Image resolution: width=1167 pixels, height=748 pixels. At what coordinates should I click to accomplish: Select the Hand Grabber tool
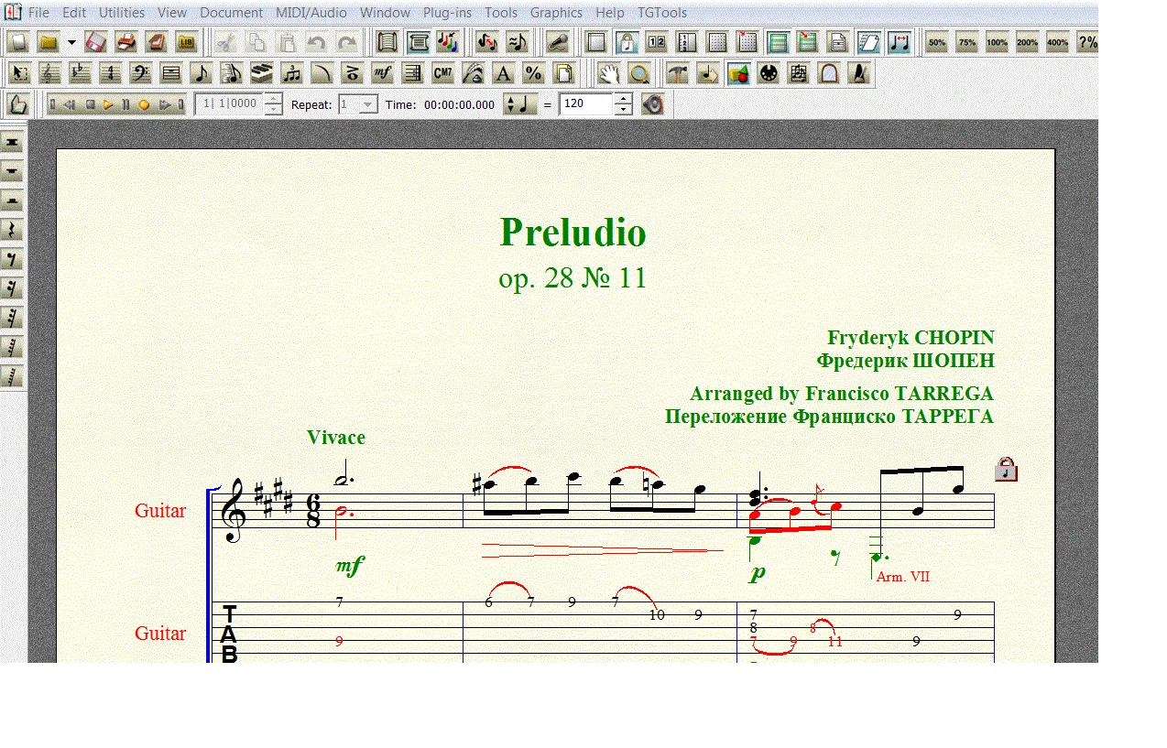pyautogui.click(x=609, y=74)
